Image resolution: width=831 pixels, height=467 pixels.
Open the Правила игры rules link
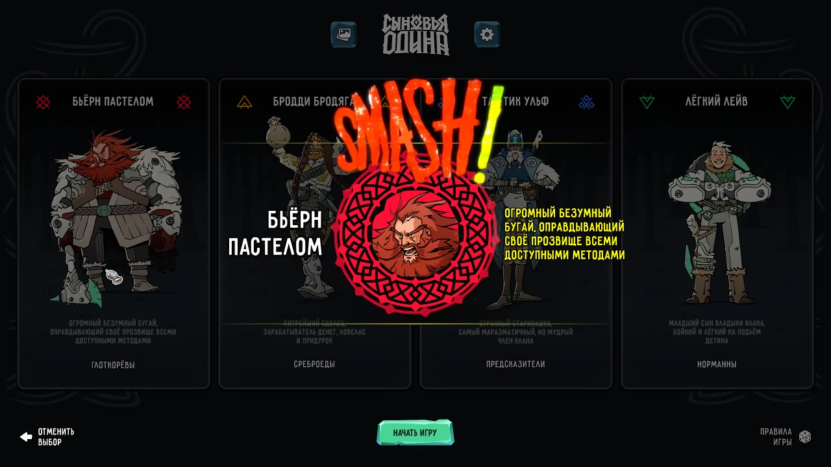click(x=776, y=437)
